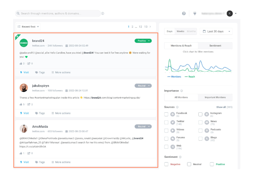Viewport: 253px width, 176px height.
Task: Check the Twitter source checkbox
Action: [x=166, y=122]
